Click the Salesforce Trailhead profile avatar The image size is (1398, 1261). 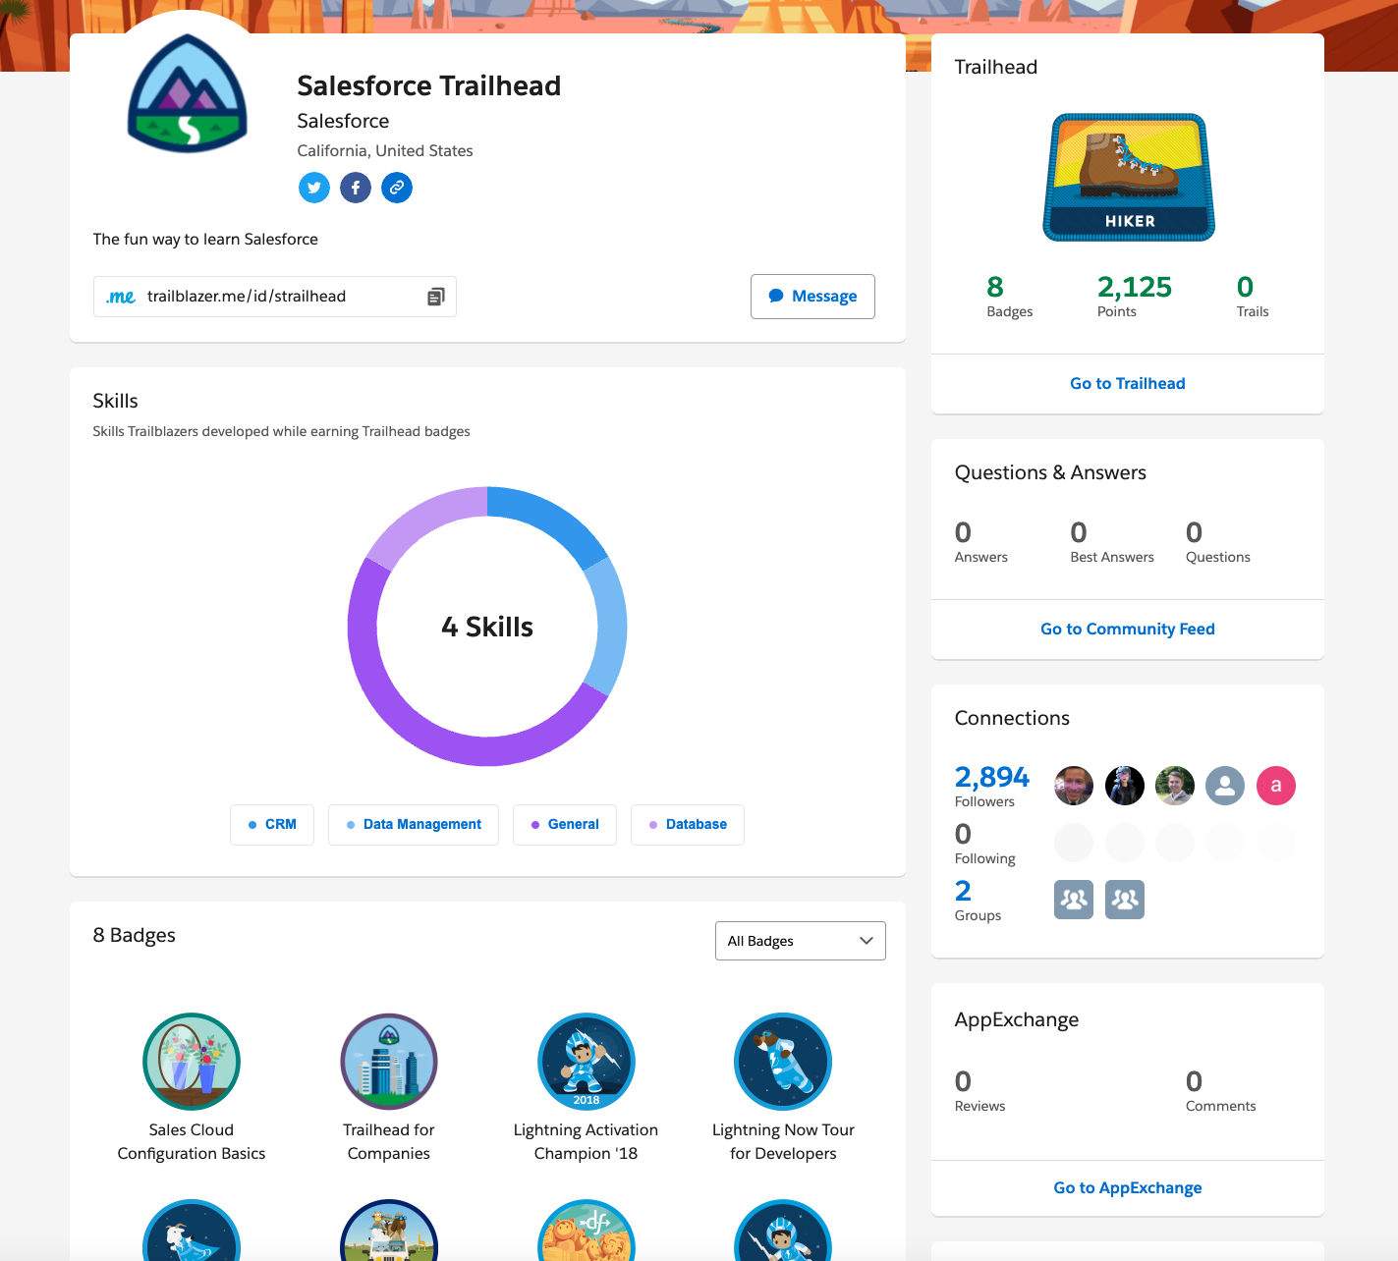188,95
